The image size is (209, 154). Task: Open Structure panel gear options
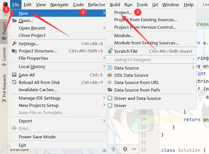click(x=125, y=149)
